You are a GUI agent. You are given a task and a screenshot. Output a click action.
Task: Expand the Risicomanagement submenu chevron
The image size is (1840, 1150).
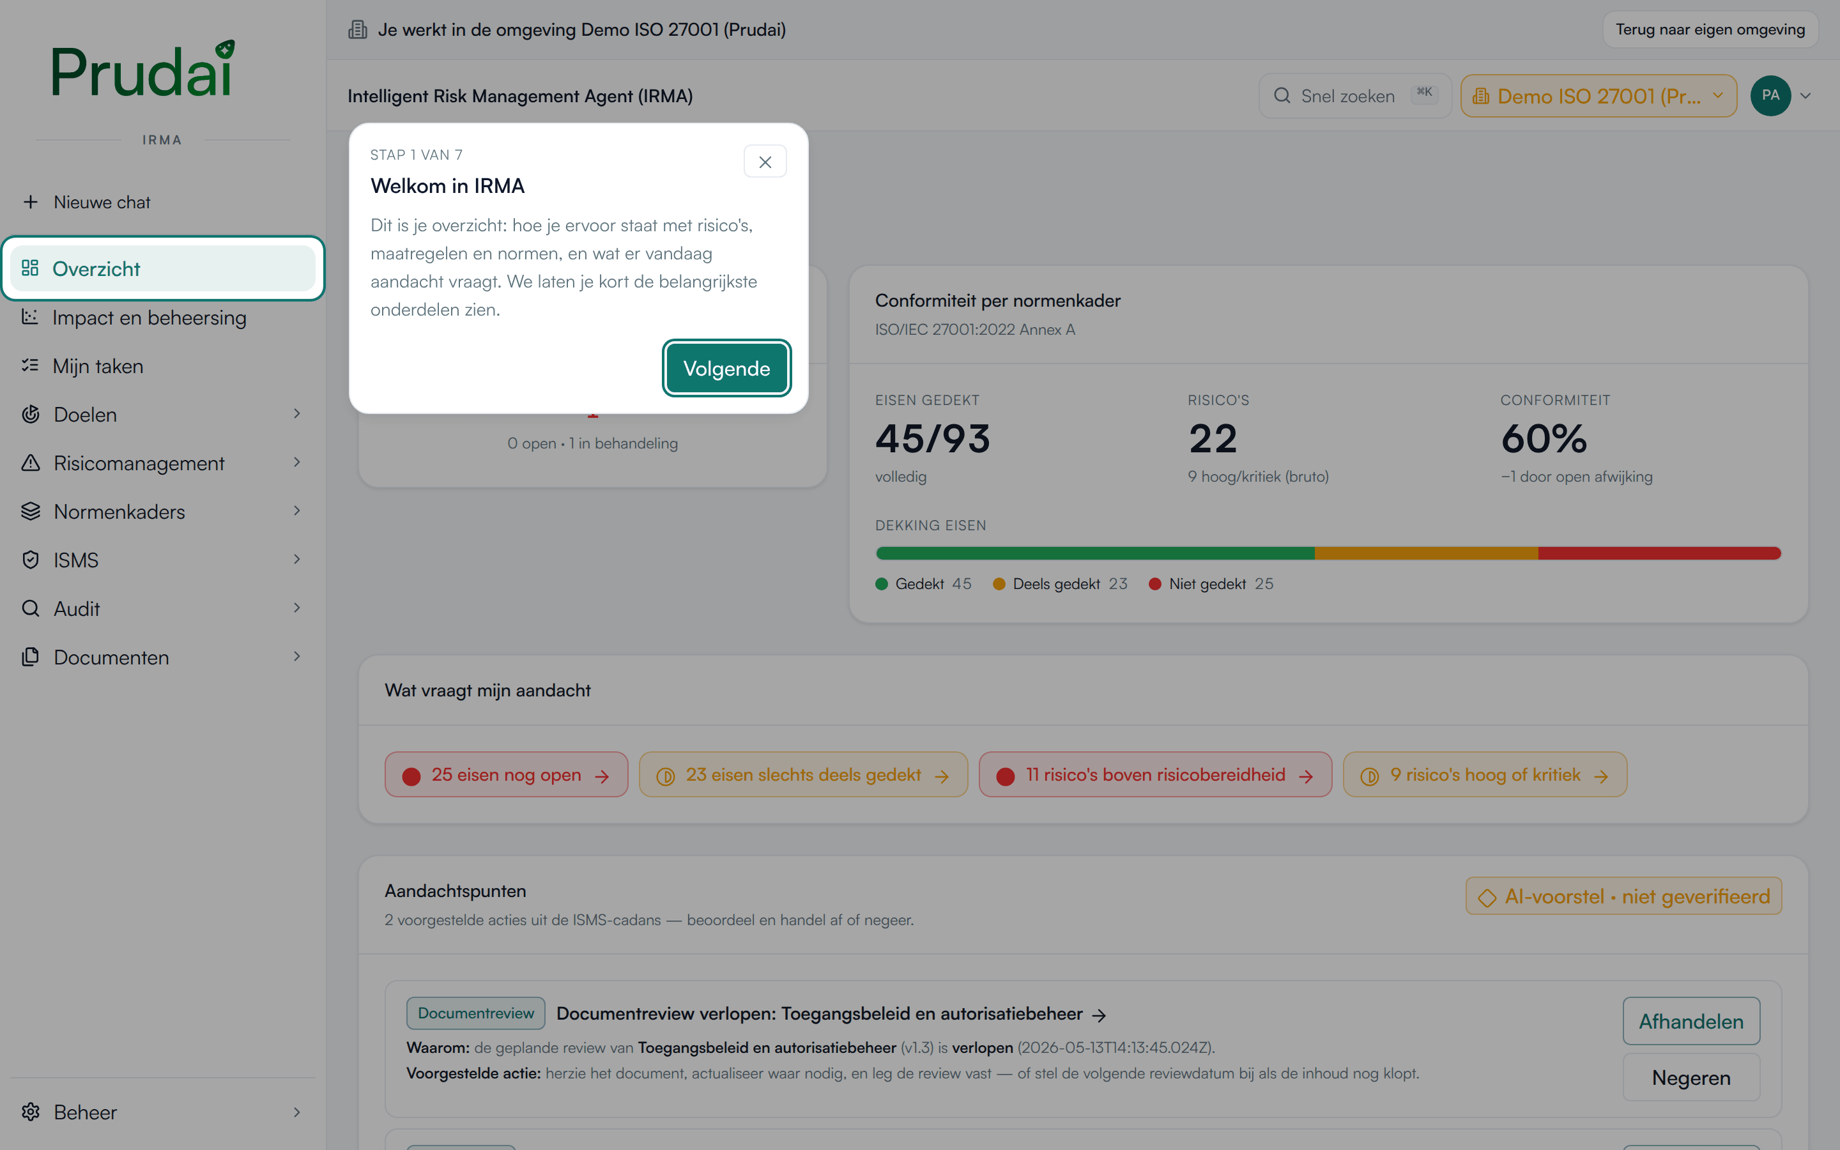(x=297, y=463)
